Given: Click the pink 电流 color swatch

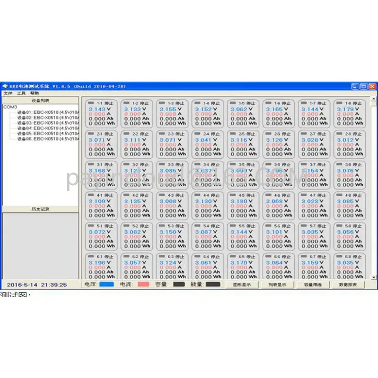Looking at the screenshot, I should (x=144, y=284).
